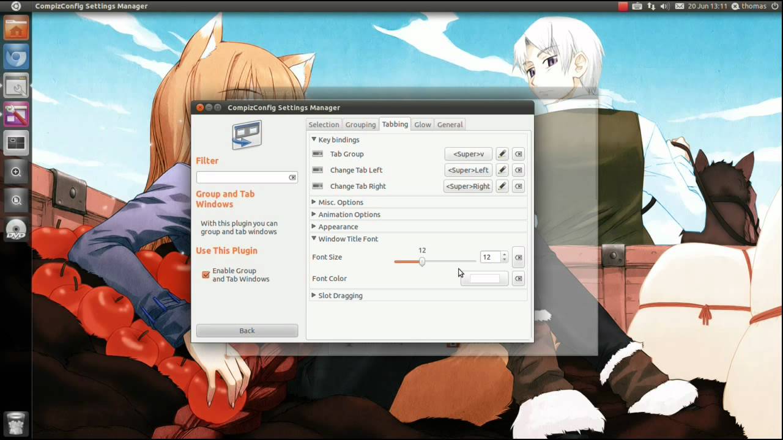Screen dimensions: 783x440
Task: Reset Font Size to default
Action: pyautogui.click(x=518, y=257)
